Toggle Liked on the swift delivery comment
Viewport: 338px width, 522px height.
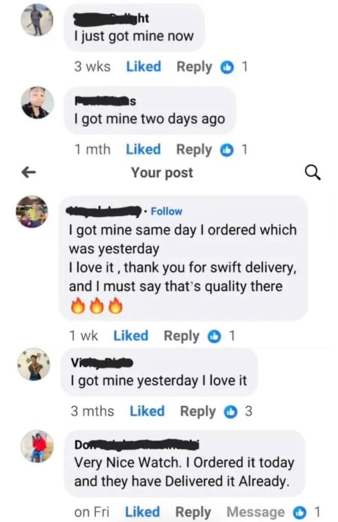(131, 335)
